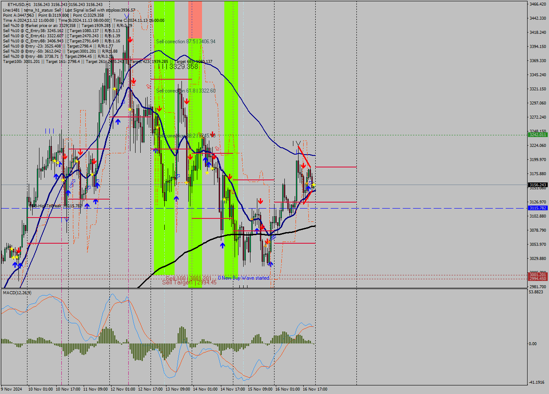This screenshot has width=549, height=394.
Task: Click the 3466.240 price axis label
Action: [537, 4]
